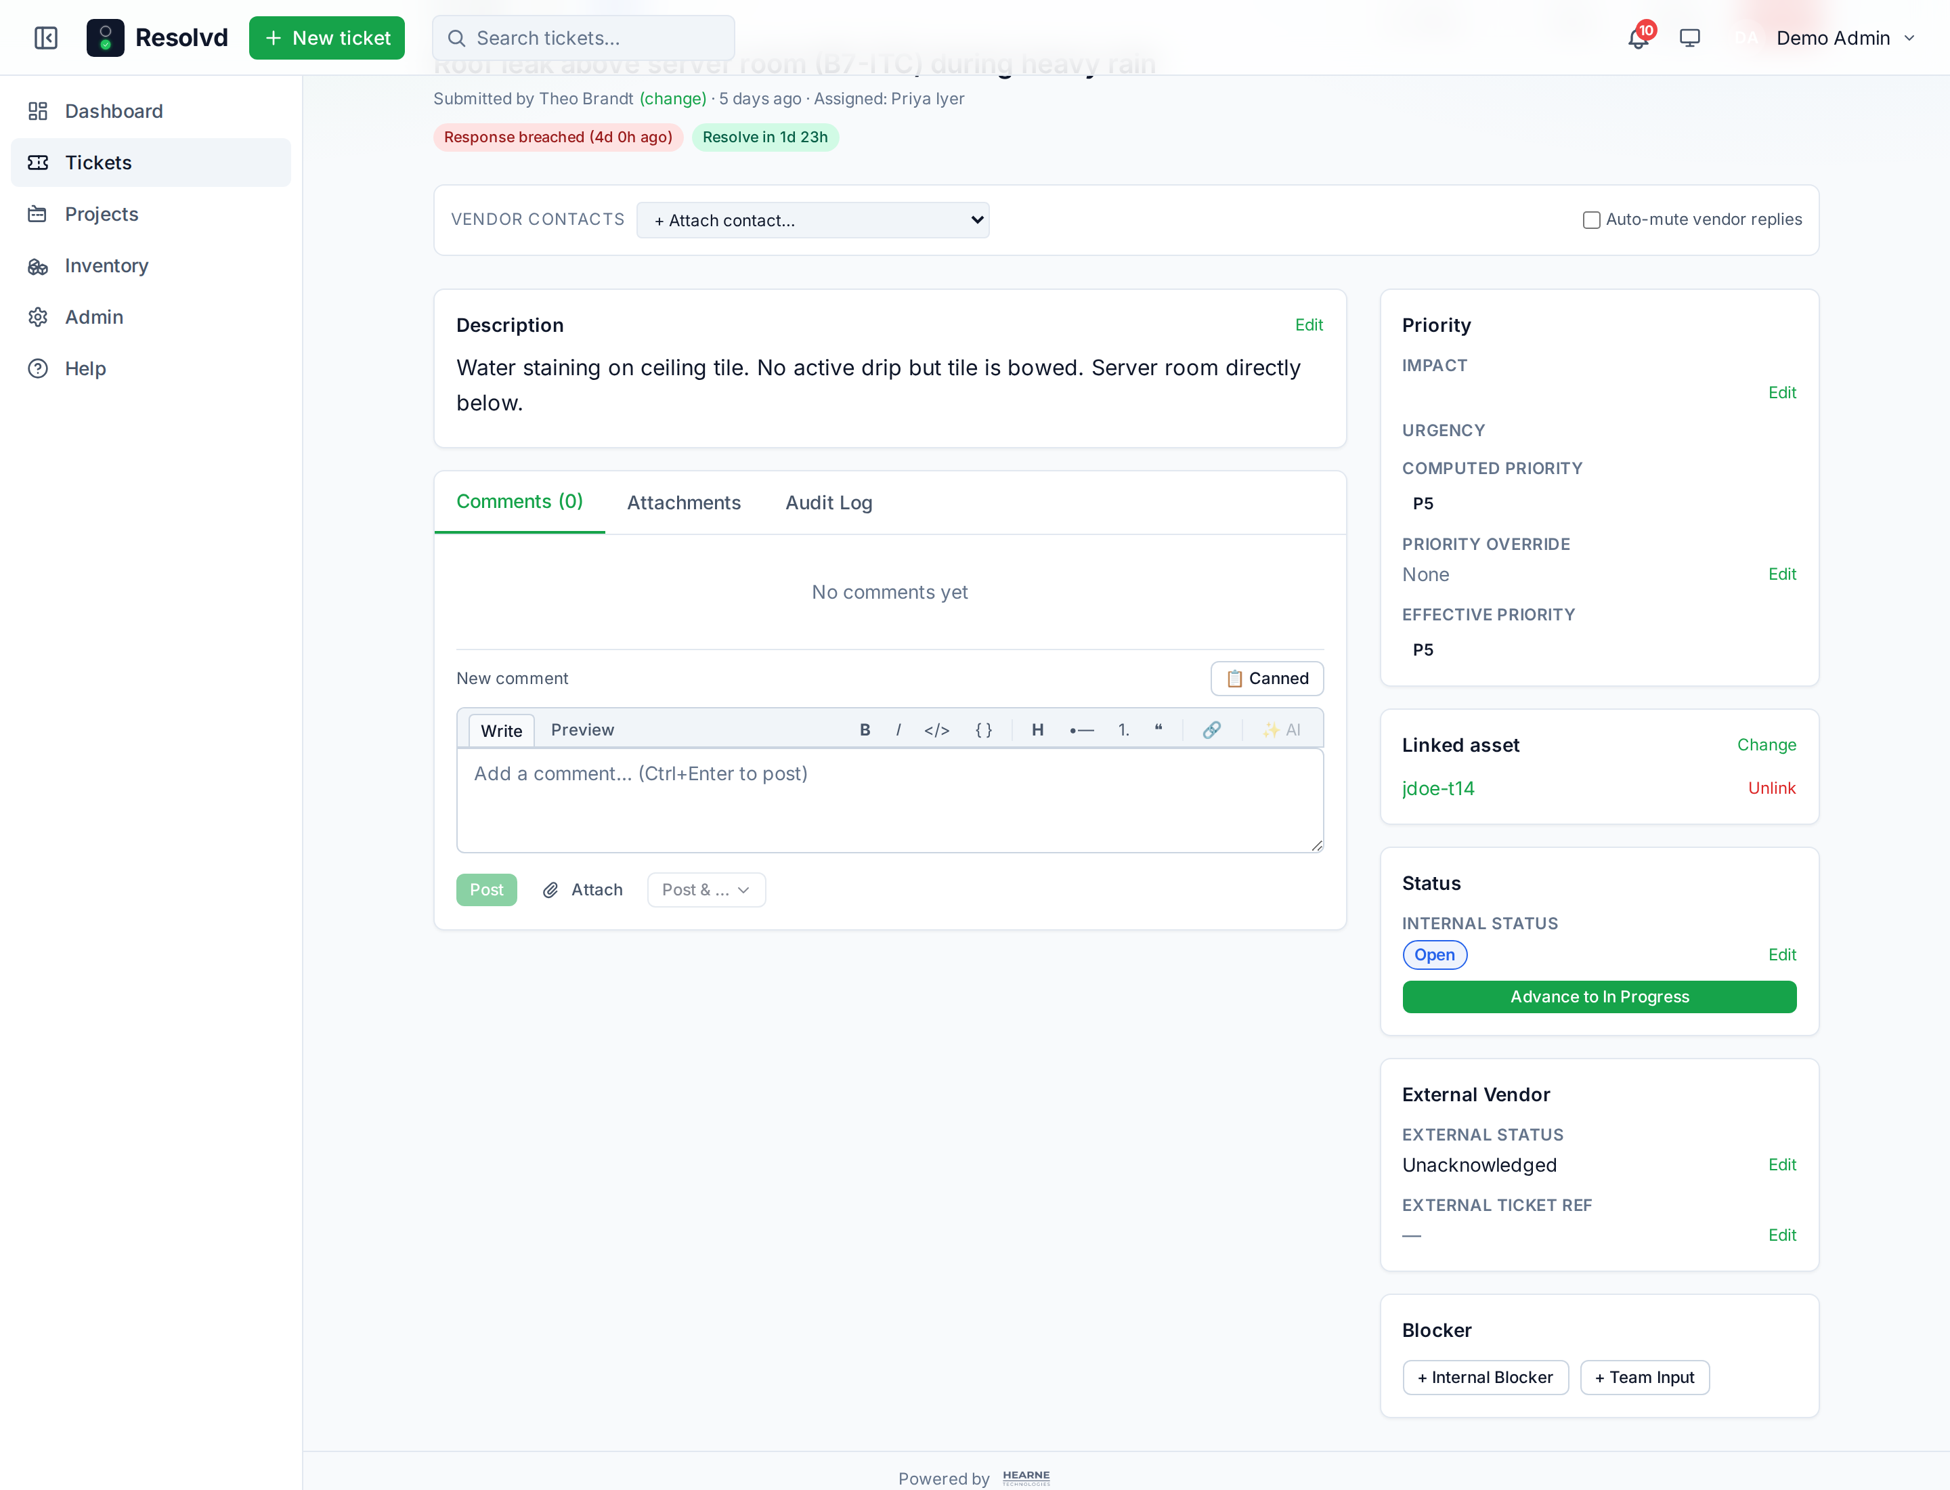This screenshot has height=1490, width=1950.
Task: Open Projects from sidebar
Action: (151, 214)
